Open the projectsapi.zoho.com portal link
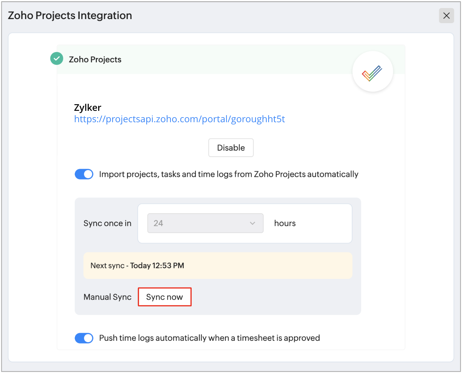Screen dimensions: 463x375 180,119
